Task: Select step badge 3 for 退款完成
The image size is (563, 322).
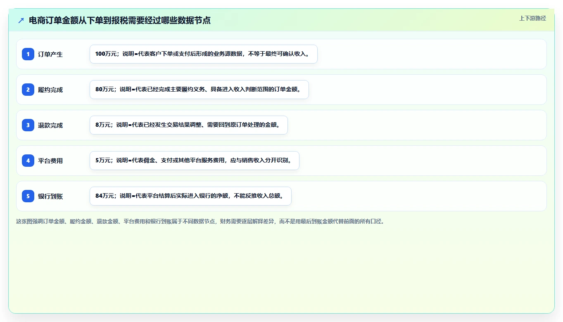Action: point(28,125)
